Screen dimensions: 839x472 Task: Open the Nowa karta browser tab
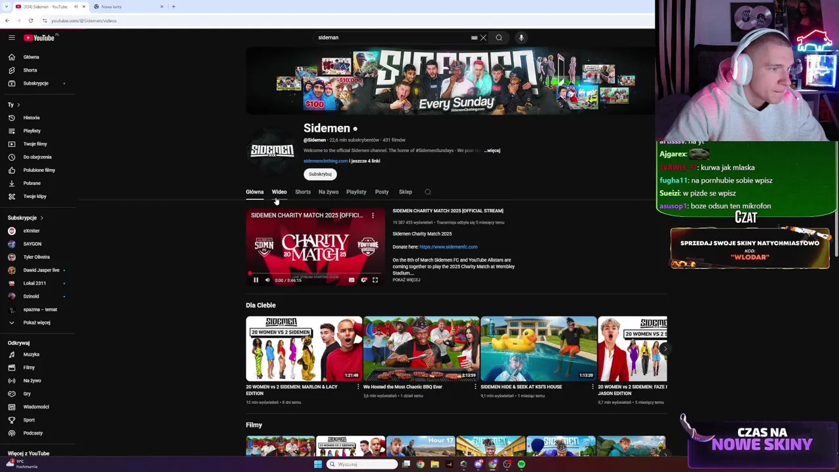[128, 7]
